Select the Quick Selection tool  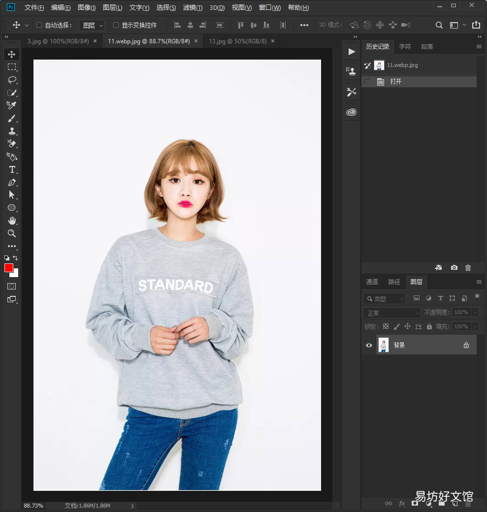pyautogui.click(x=12, y=93)
